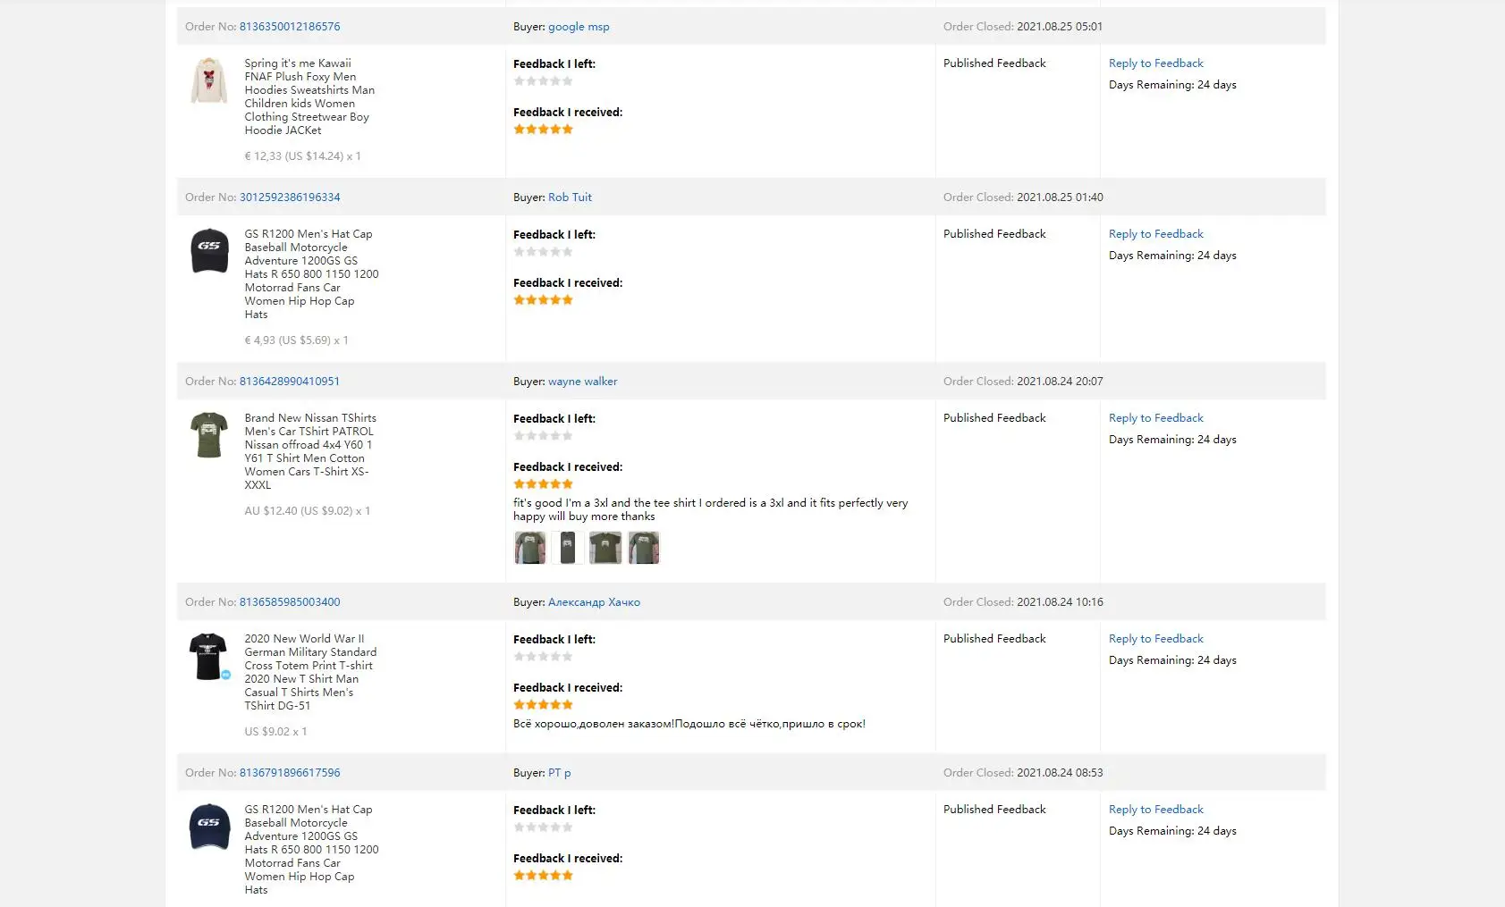Reply to Feedback for google msp order
This screenshot has width=1505, height=907.
pos(1155,63)
